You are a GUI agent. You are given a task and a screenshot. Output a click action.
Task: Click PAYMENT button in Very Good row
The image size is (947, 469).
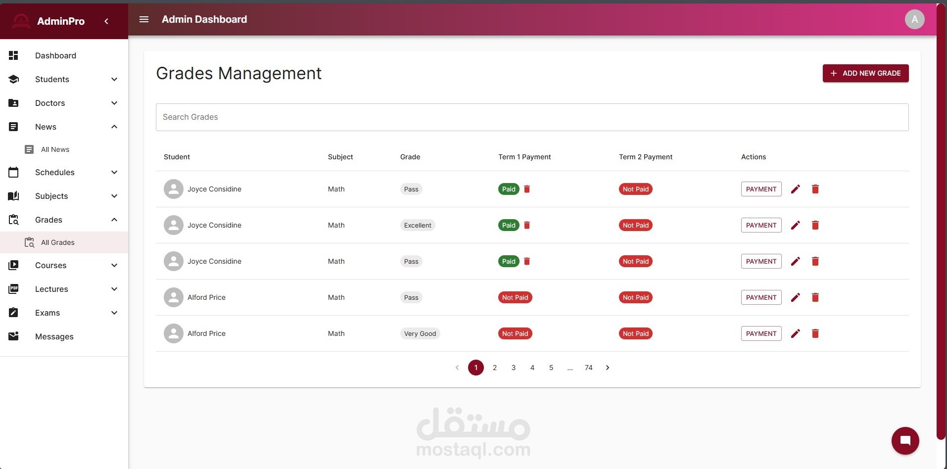pyautogui.click(x=761, y=333)
